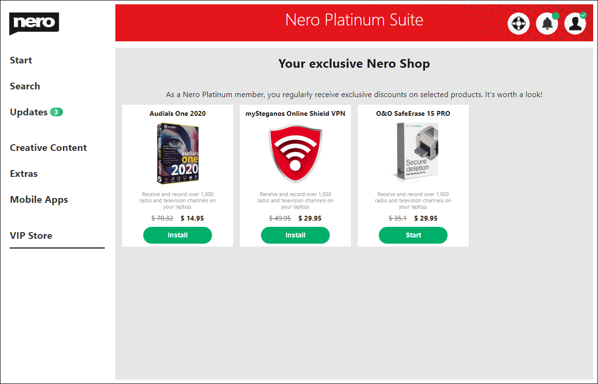
Task: Open Mobile Apps in the sidebar
Action: tap(39, 200)
